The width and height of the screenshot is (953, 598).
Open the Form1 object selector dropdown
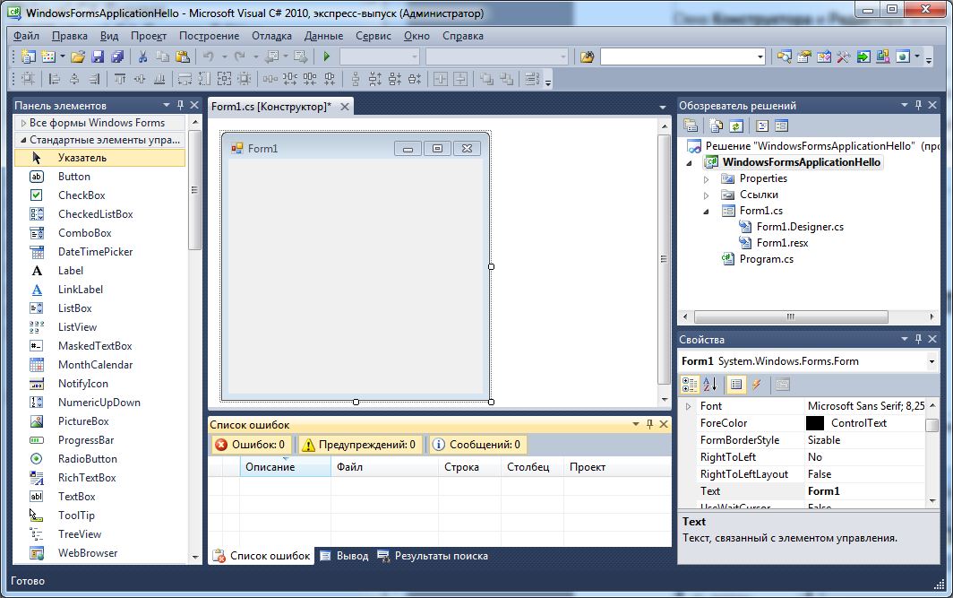(932, 361)
